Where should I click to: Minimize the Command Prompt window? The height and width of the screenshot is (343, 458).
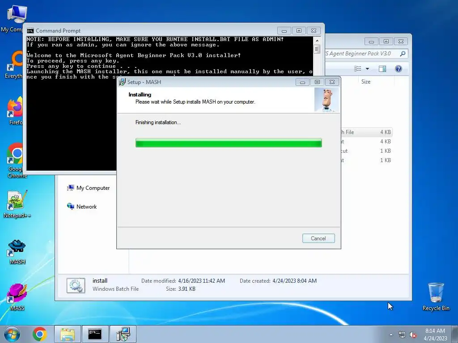(x=284, y=31)
